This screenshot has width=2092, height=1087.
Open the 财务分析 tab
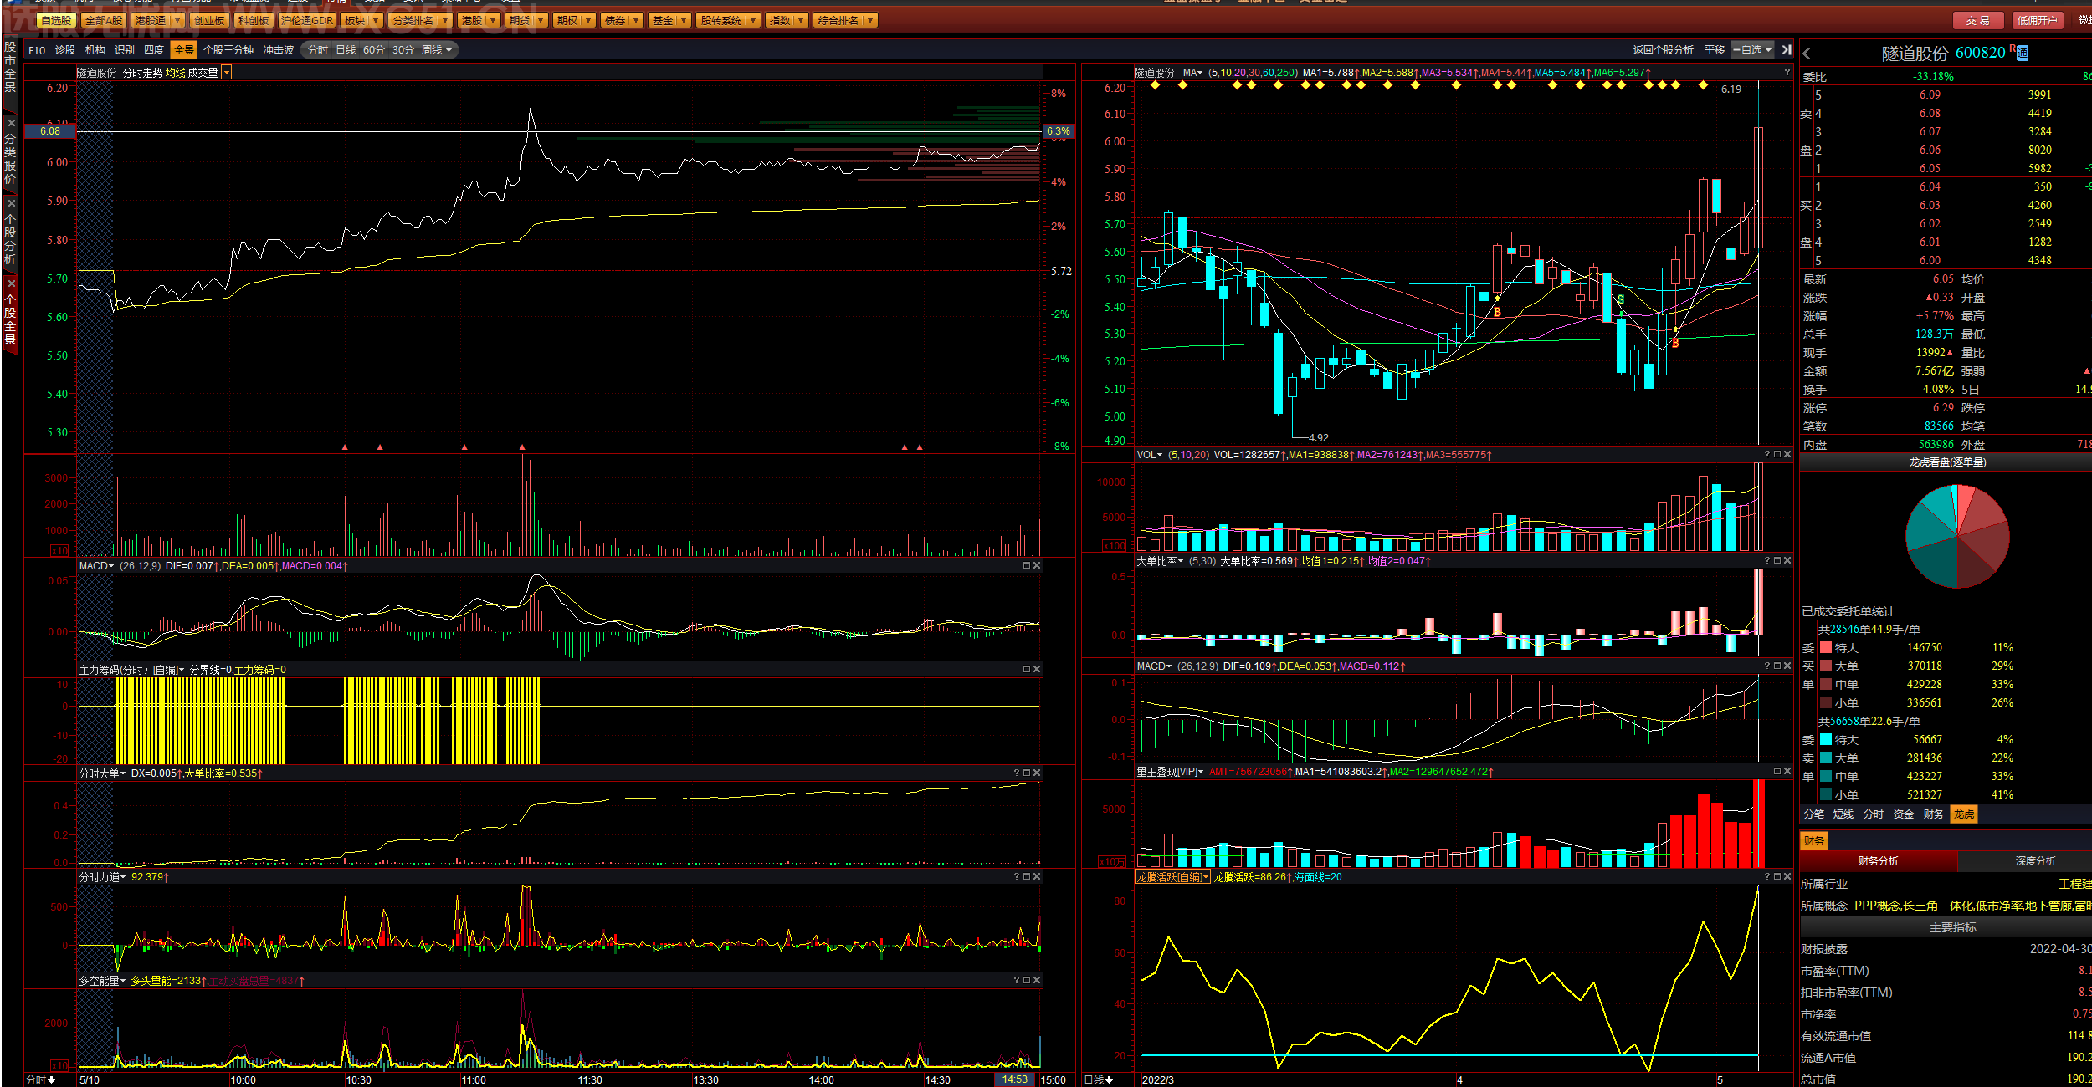pyautogui.click(x=1879, y=861)
